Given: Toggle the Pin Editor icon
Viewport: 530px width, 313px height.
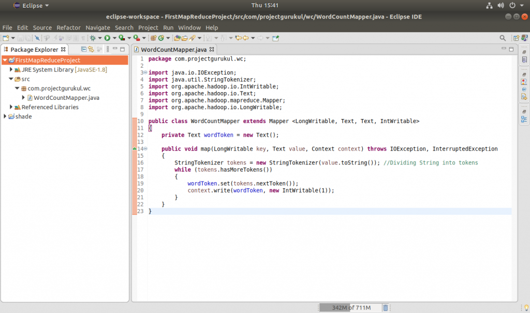Looking at the screenshot, I should click(x=276, y=38).
